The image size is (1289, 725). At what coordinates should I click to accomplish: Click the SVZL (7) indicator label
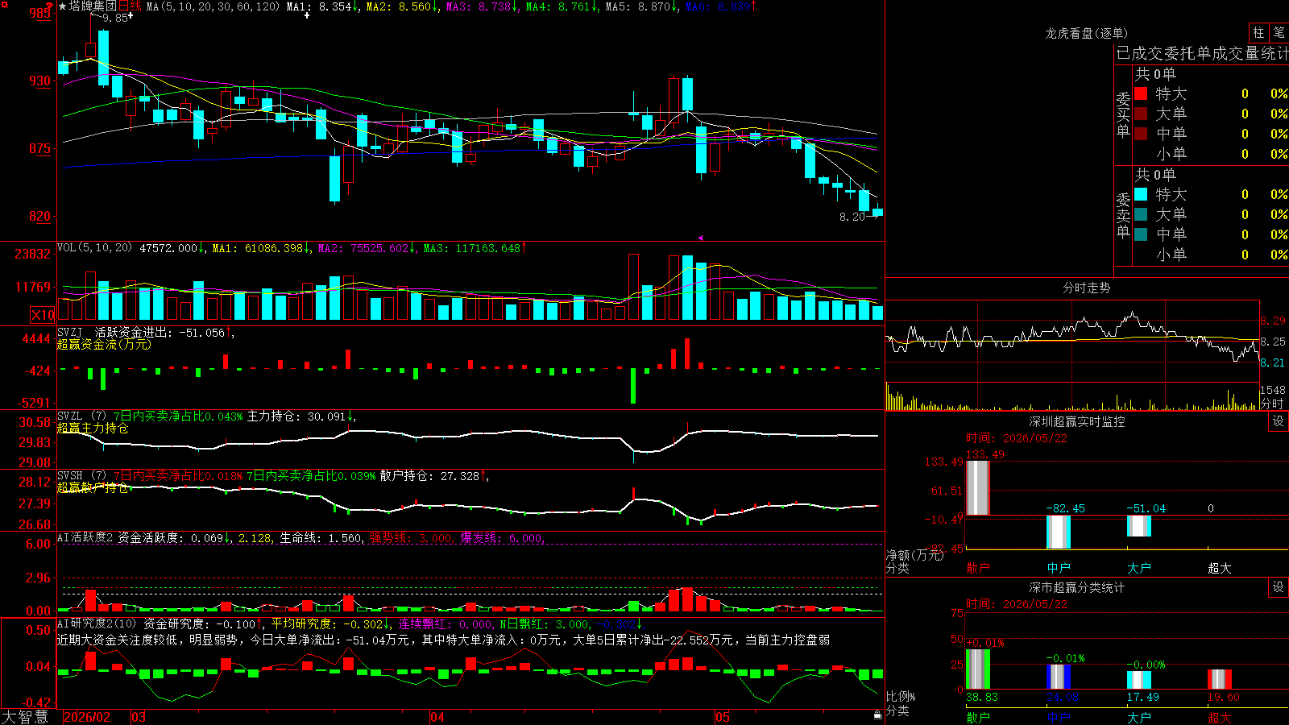81,416
